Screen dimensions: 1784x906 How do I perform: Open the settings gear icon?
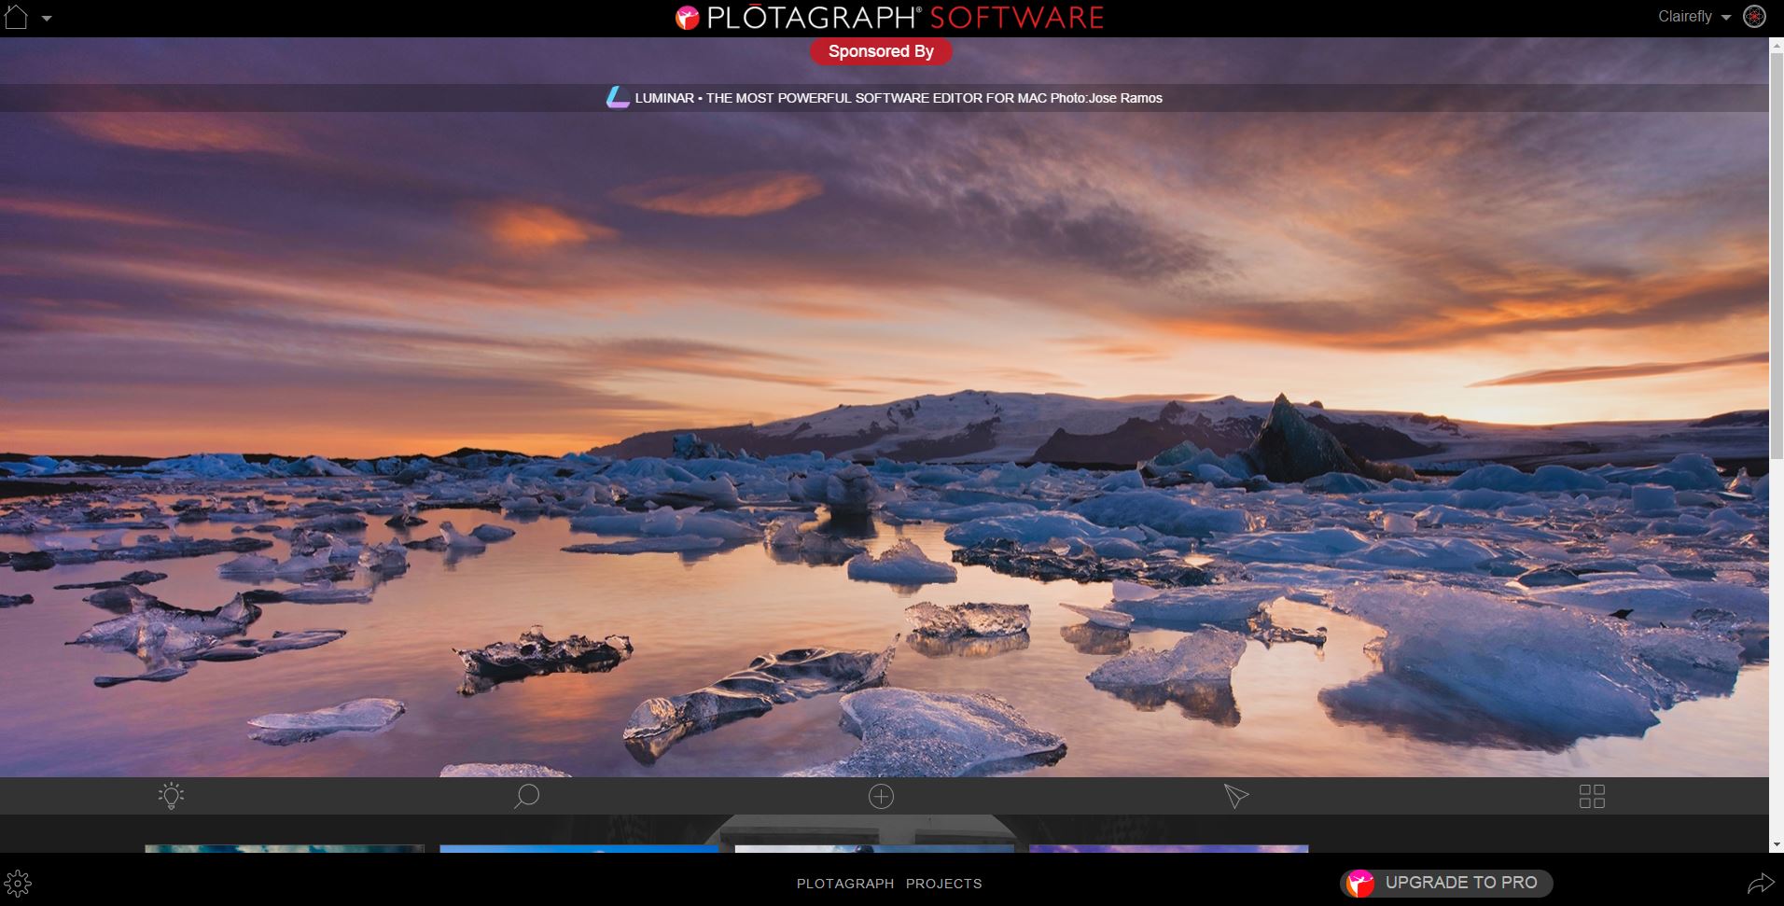18,883
